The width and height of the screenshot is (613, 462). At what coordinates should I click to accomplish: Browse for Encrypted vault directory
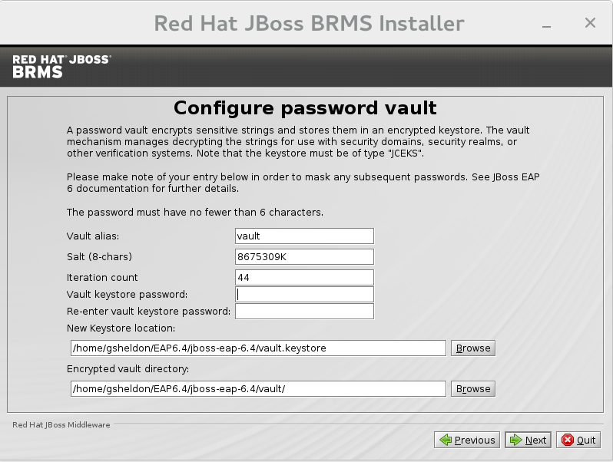pyautogui.click(x=473, y=388)
